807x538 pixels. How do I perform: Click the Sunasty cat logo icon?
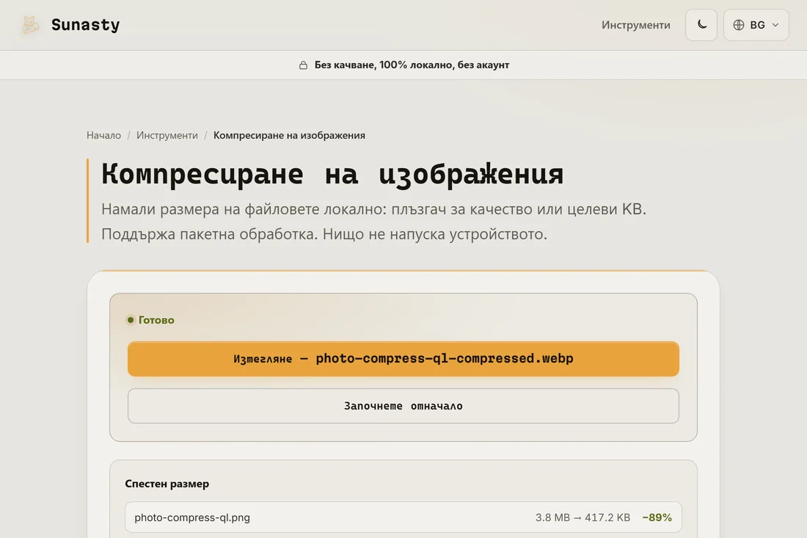pos(30,25)
